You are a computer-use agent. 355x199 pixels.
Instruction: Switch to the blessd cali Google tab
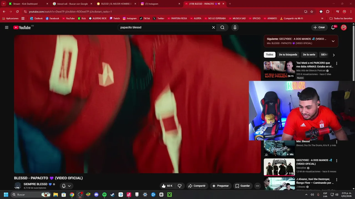[72, 4]
